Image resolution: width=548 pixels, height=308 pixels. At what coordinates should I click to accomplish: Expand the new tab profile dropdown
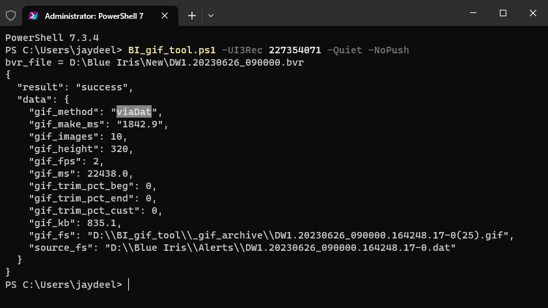pyautogui.click(x=211, y=16)
